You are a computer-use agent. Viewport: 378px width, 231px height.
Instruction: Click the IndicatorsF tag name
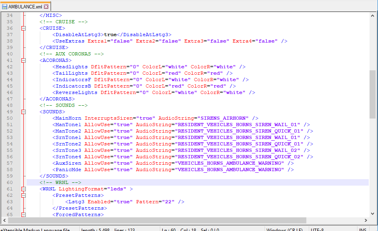[x=73, y=80]
